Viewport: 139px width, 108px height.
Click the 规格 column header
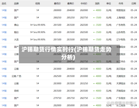click(38, 4)
